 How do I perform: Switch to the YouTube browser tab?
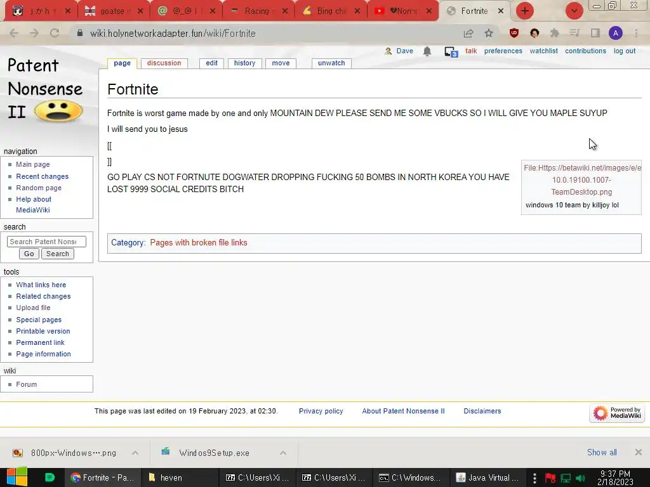pyautogui.click(x=402, y=11)
